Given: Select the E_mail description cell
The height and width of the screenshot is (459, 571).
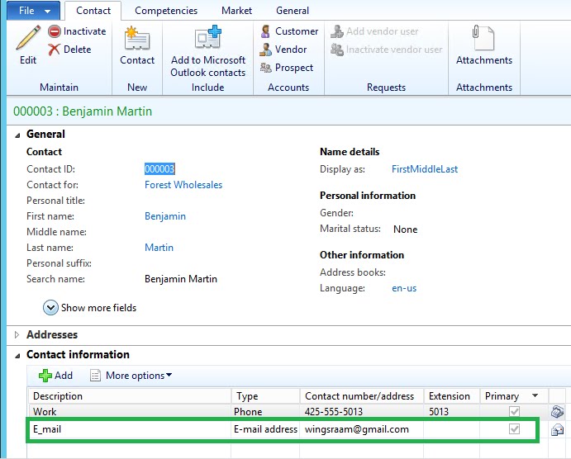Looking at the screenshot, I should (129, 429).
